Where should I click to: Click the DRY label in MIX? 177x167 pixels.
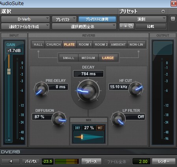point(78,128)
